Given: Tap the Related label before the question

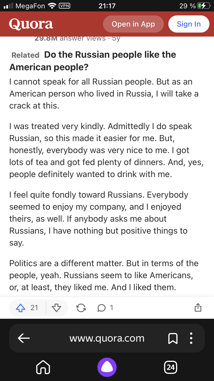Looking at the screenshot, I should [25, 55].
